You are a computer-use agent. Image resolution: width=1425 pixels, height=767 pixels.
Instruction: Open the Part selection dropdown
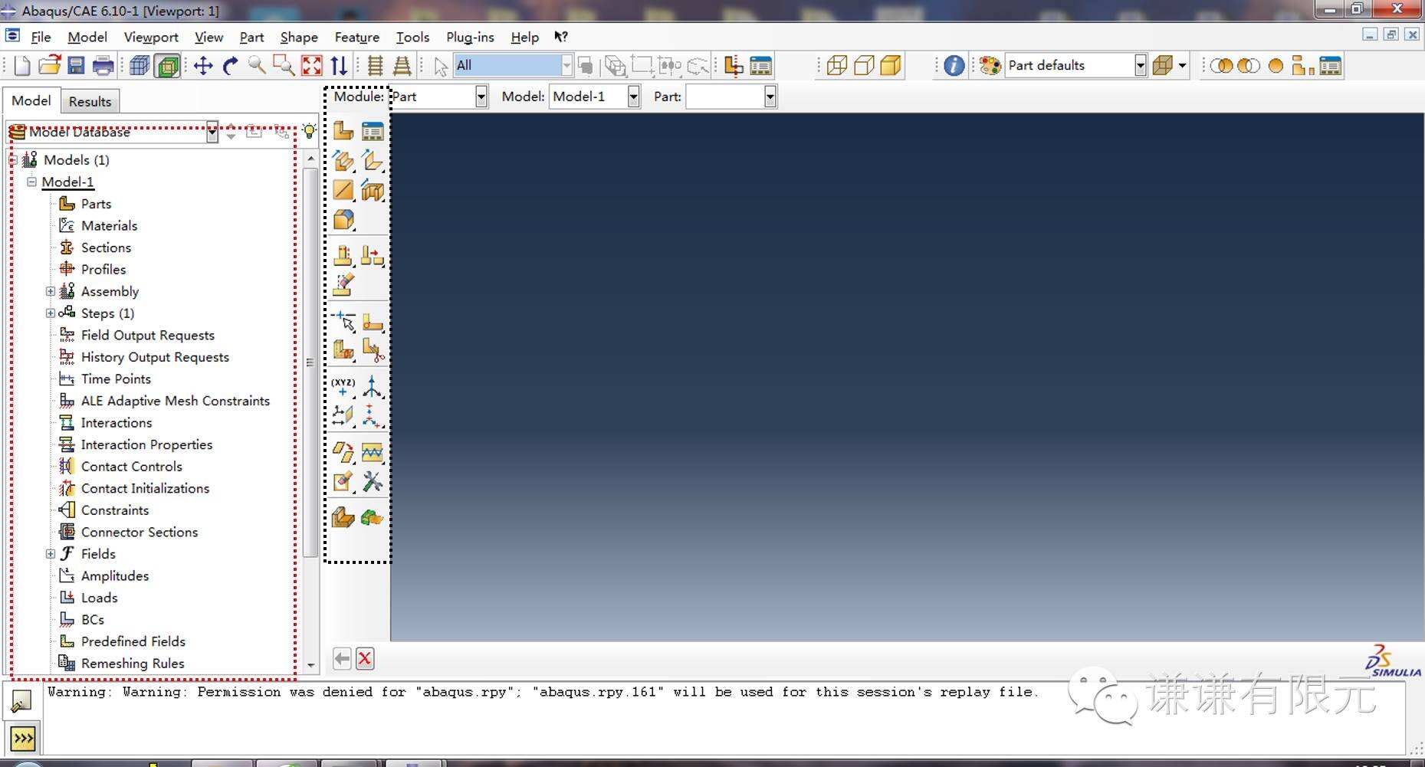(x=770, y=97)
